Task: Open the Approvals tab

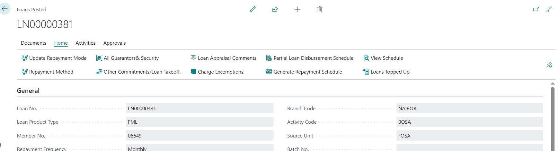Action: [114, 43]
